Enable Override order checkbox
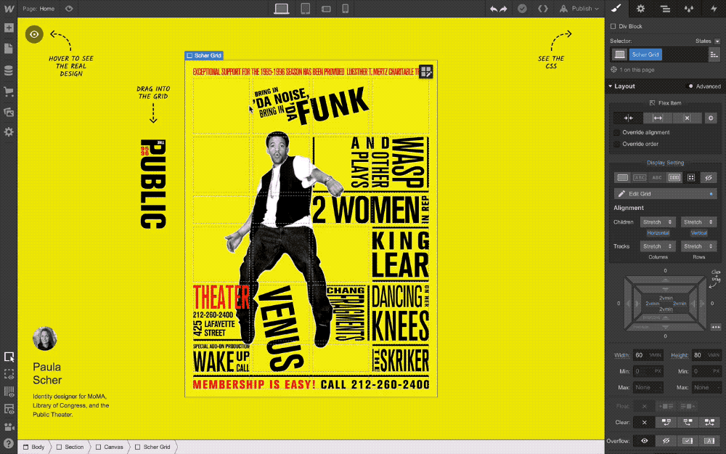 (x=616, y=144)
